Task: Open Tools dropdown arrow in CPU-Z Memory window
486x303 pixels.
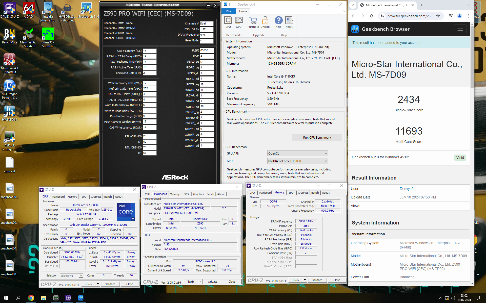Action: tap(305, 280)
